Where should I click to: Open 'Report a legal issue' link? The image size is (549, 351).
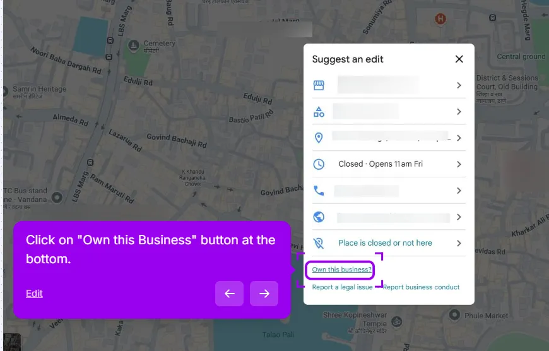pyautogui.click(x=342, y=287)
